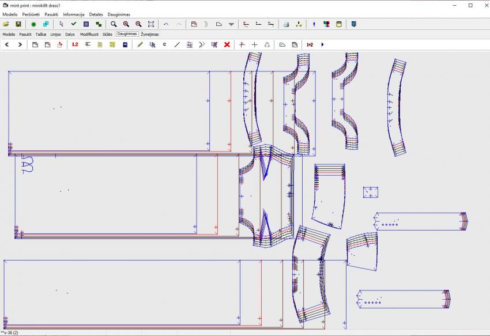The width and height of the screenshot is (490, 336).
Task: Toggle the green circle icon
Action: 33,24
